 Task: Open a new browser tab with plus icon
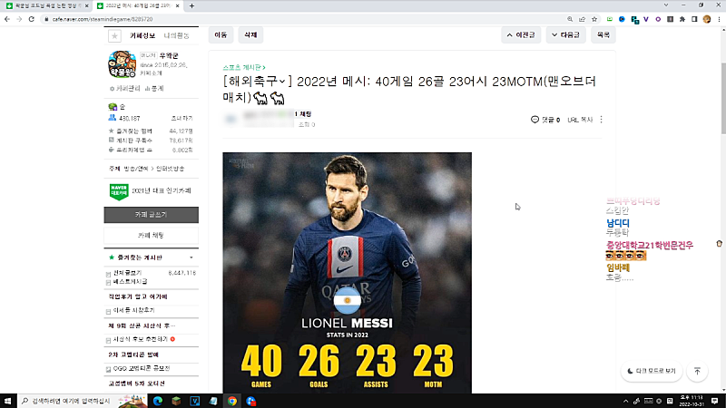coord(193,5)
